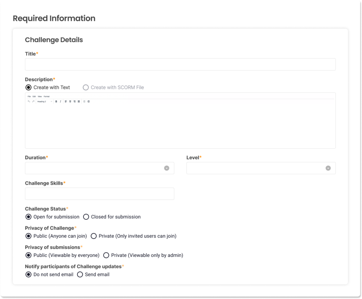Click the Challenge Skills input field

point(99,194)
